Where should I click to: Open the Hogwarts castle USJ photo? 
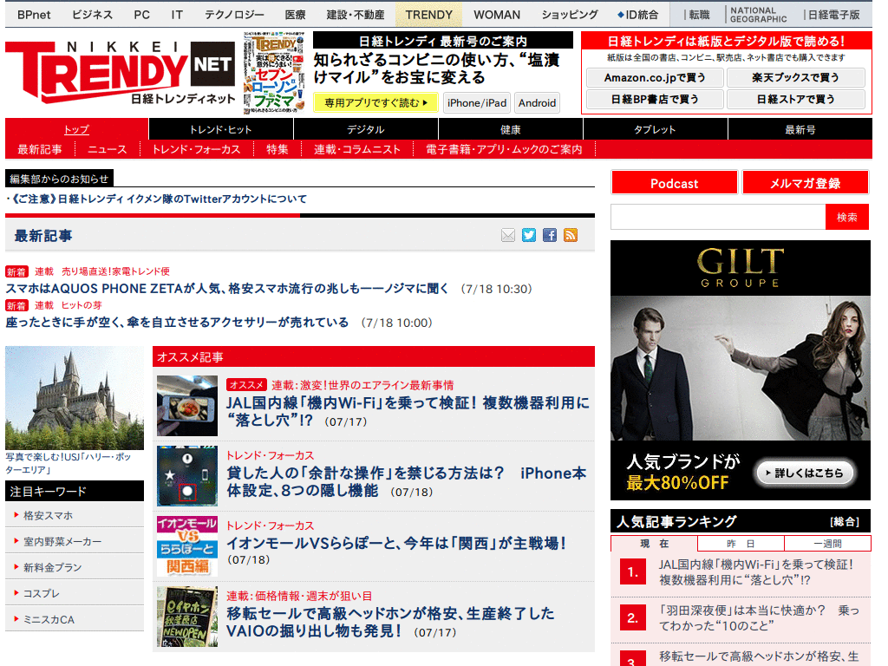click(x=75, y=397)
